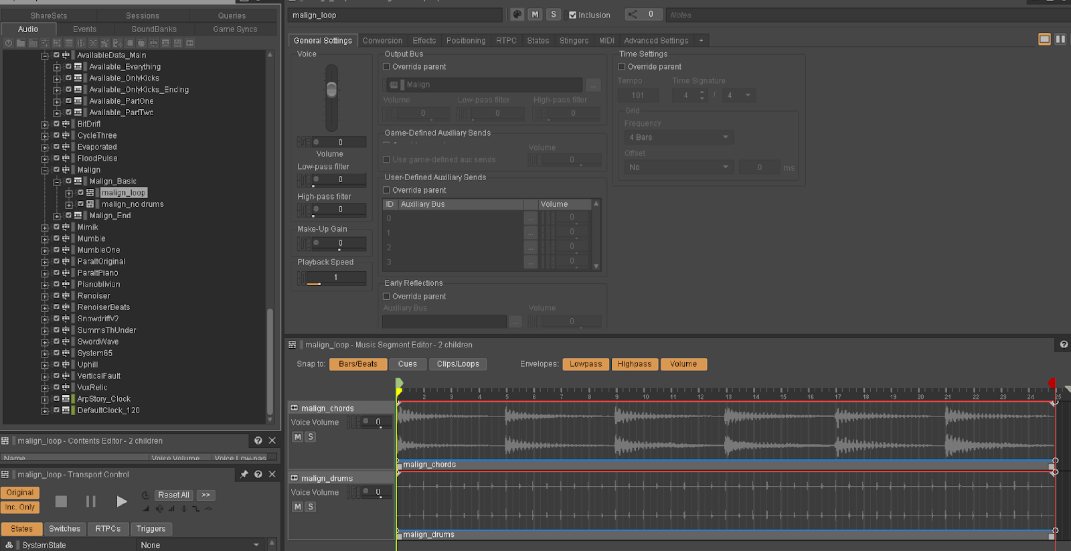This screenshot has width=1071, height=551.
Task: Enable Time Settings Override parent
Action: click(x=621, y=67)
